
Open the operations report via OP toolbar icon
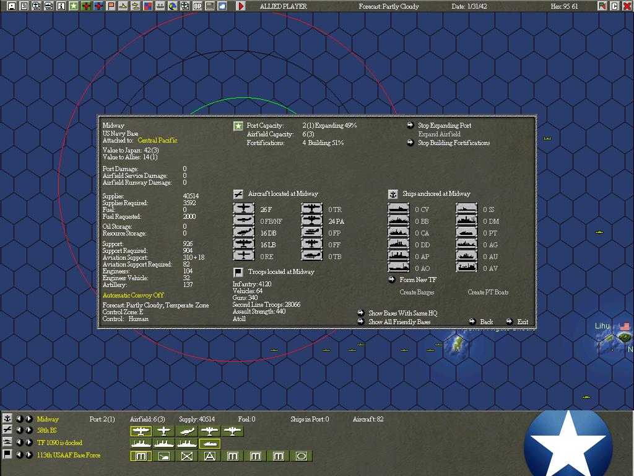(197, 6)
